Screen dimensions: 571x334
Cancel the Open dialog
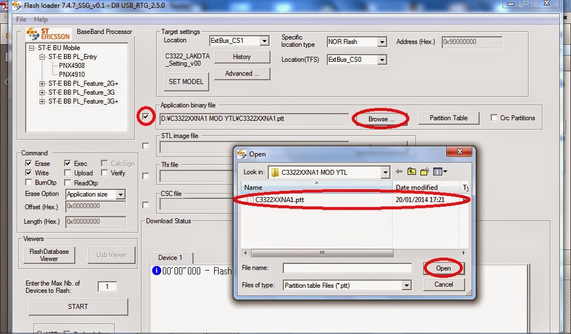443,284
